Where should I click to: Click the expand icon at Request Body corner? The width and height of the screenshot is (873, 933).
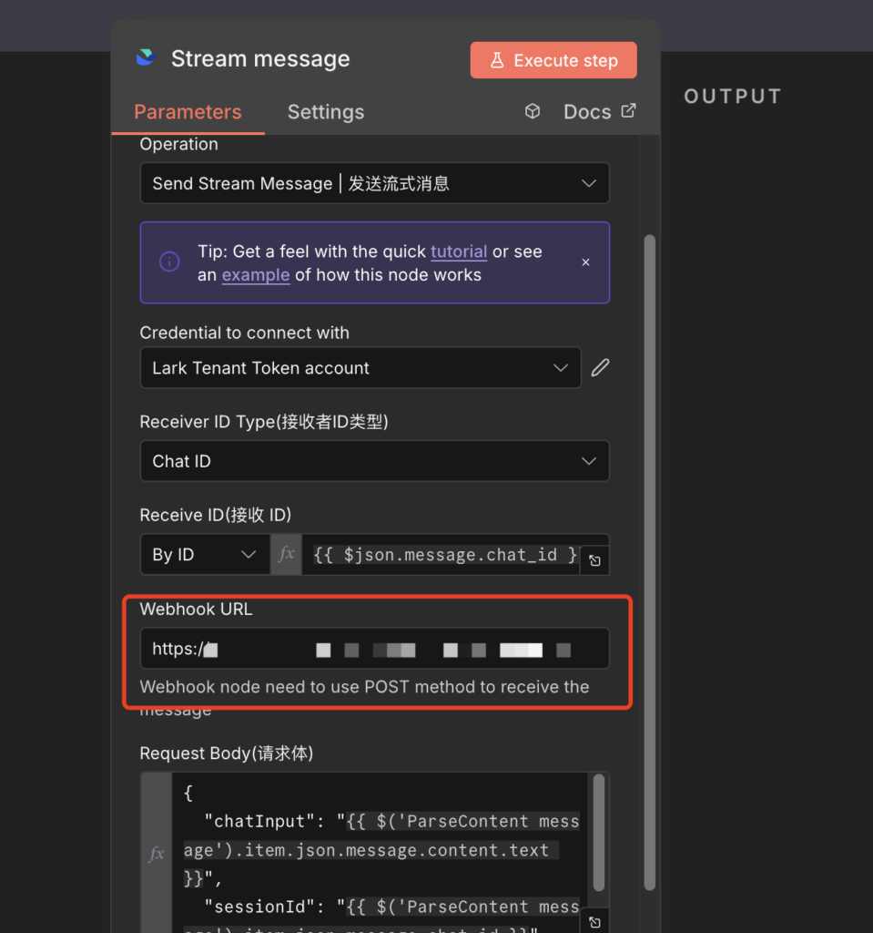(594, 922)
